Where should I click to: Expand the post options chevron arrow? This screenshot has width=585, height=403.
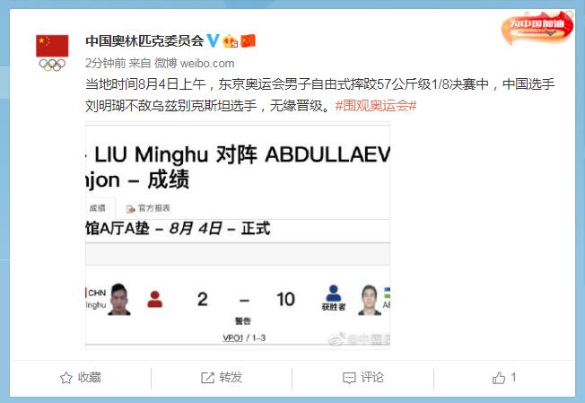tap(551, 33)
